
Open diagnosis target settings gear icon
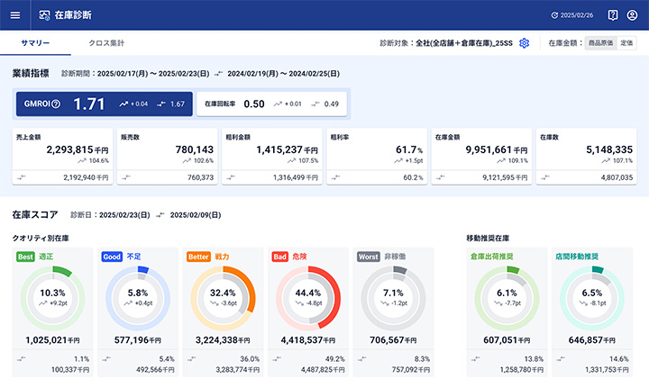(x=524, y=43)
